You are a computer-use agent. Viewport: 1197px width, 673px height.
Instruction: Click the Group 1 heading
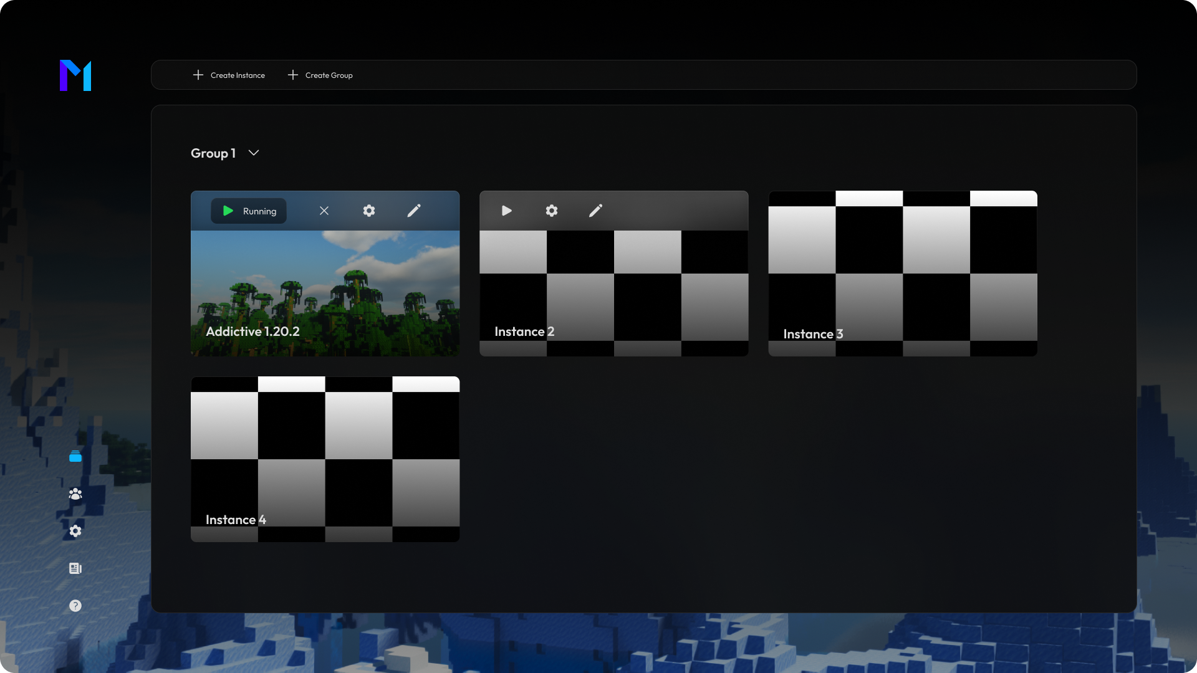[213, 153]
